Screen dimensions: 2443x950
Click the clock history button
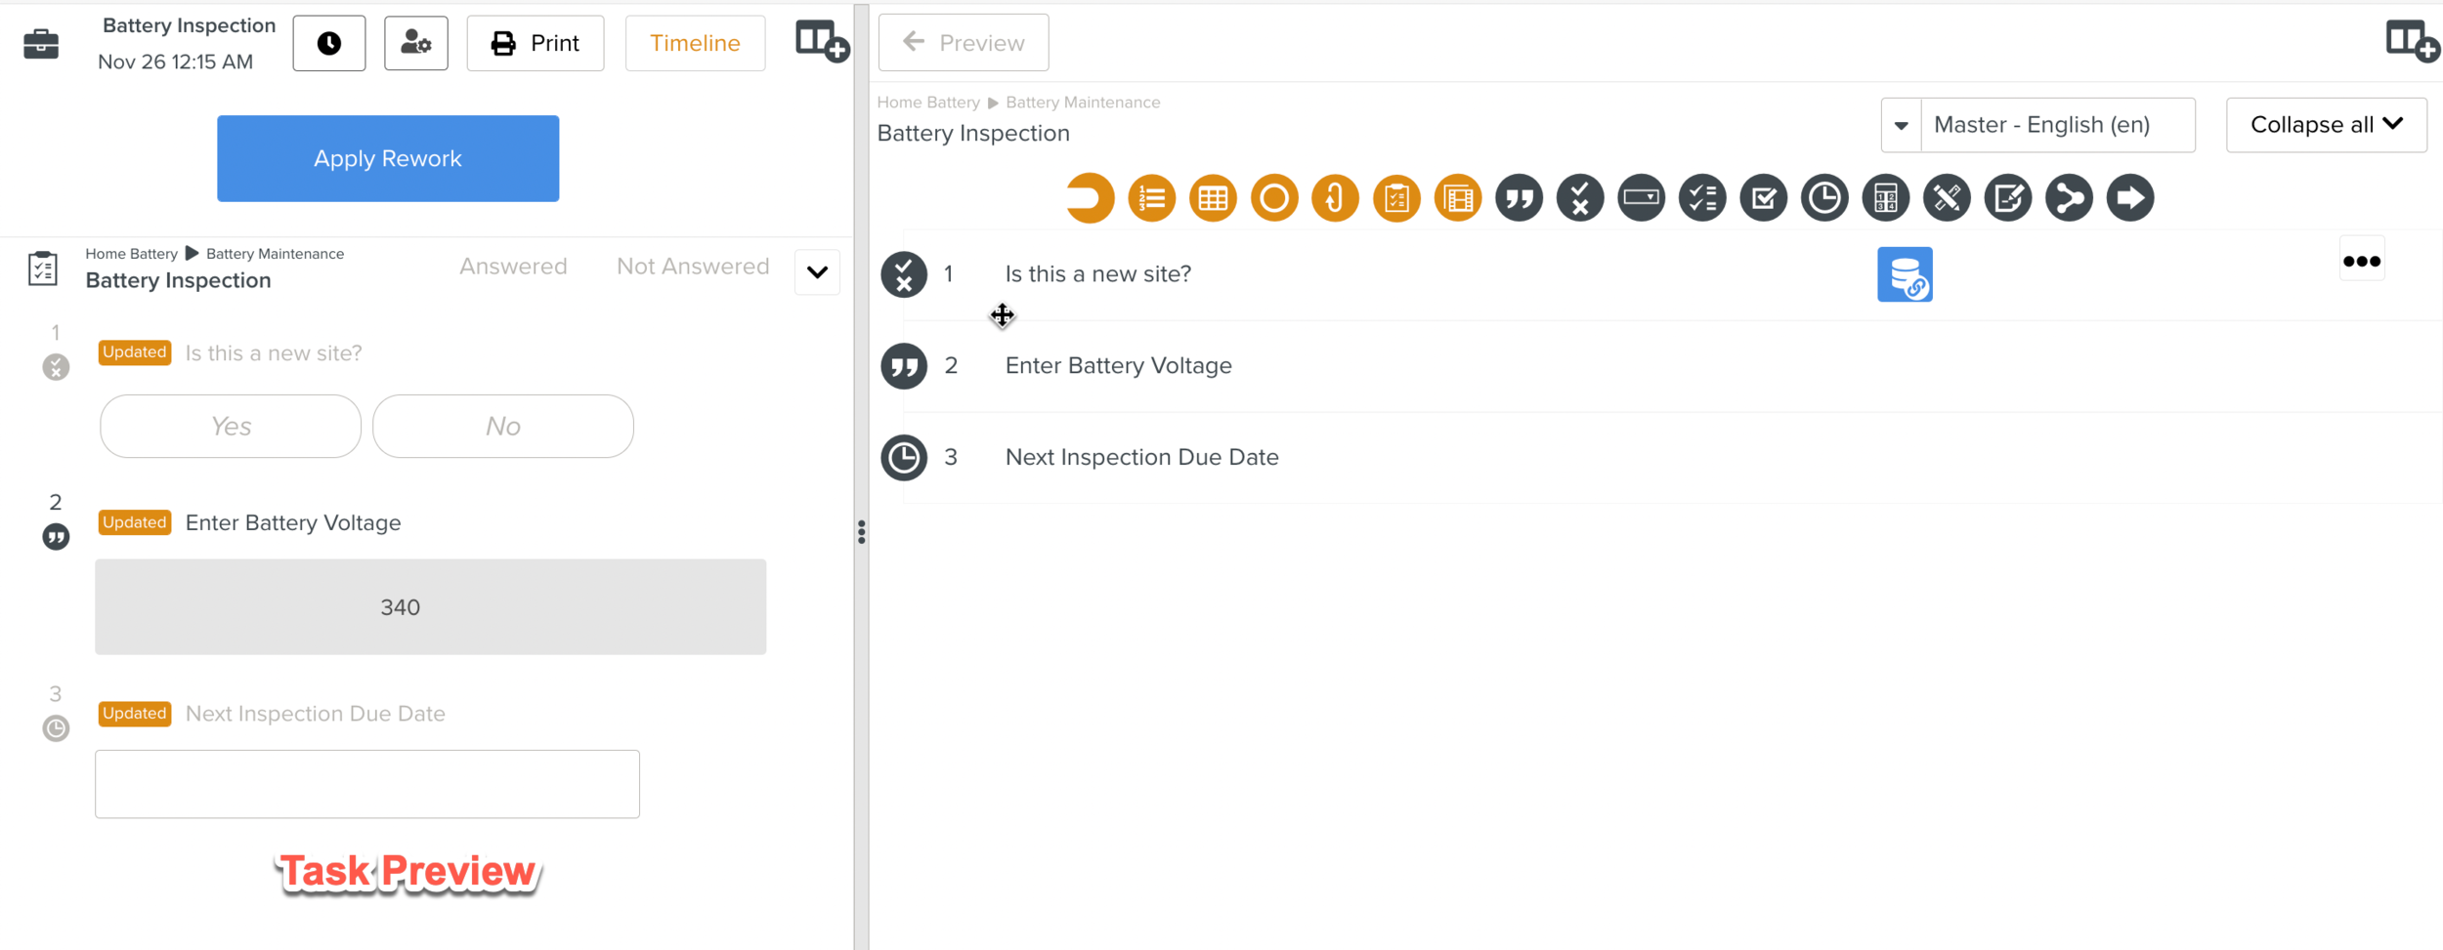[329, 43]
